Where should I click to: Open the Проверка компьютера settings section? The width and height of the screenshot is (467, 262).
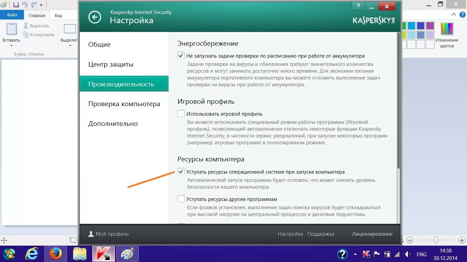click(x=124, y=104)
